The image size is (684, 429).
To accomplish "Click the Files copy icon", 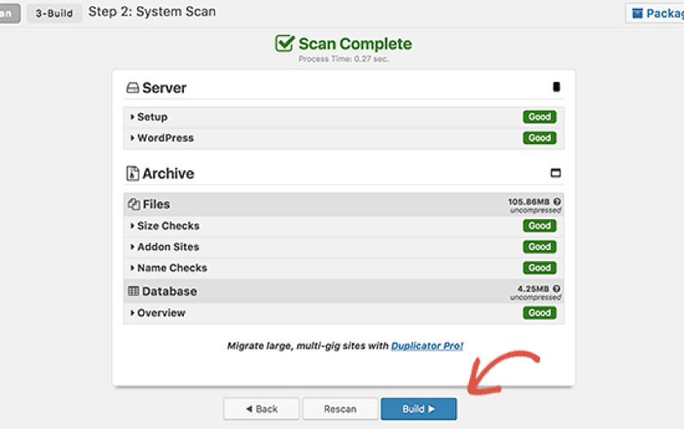I will [134, 204].
